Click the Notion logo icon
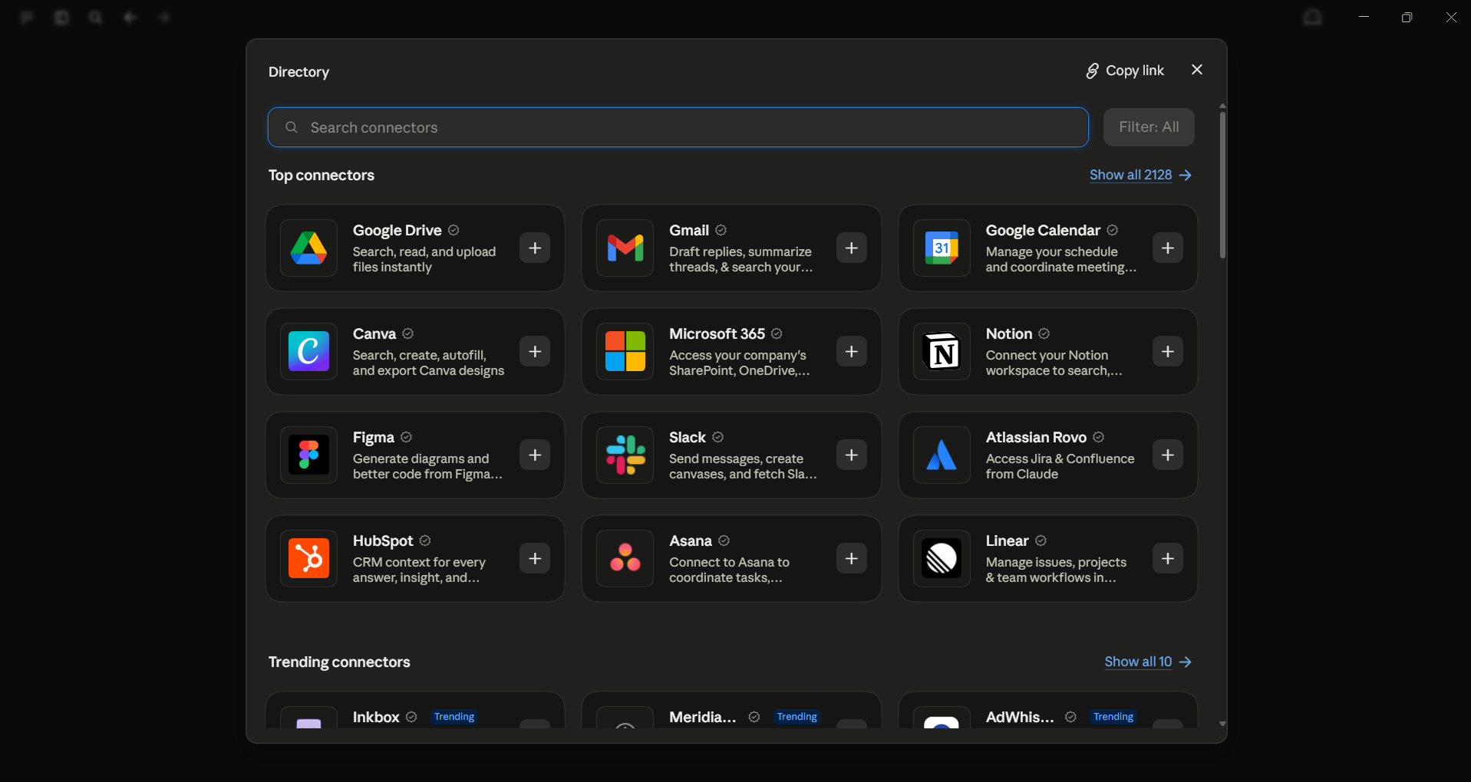The width and height of the screenshot is (1471, 782). pyautogui.click(x=942, y=351)
